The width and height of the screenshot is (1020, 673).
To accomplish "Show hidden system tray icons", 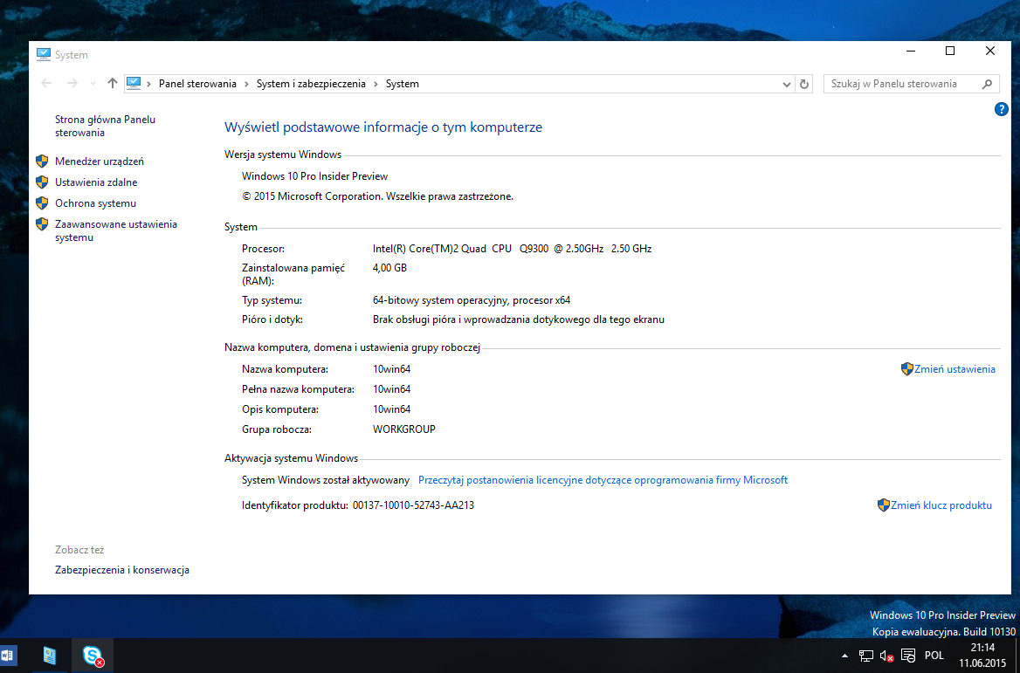I will pyautogui.click(x=844, y=656).
